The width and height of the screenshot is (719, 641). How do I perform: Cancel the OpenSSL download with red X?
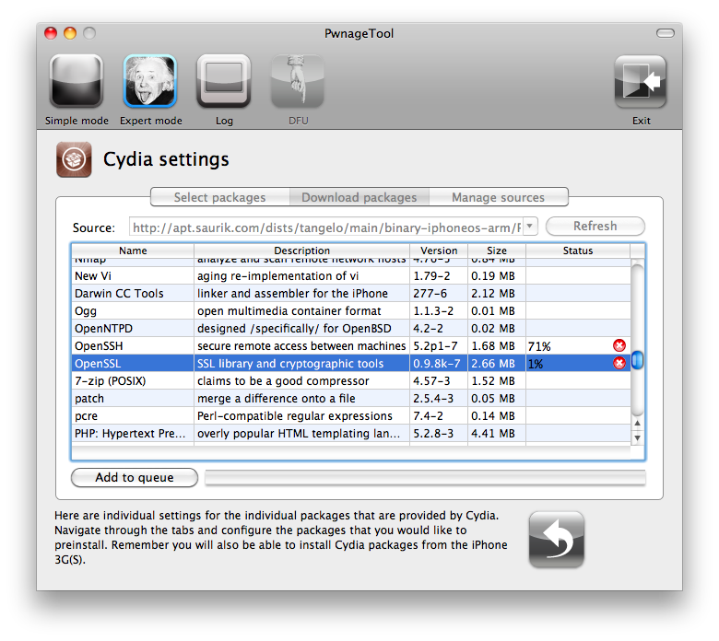click(x=619, y=363)
